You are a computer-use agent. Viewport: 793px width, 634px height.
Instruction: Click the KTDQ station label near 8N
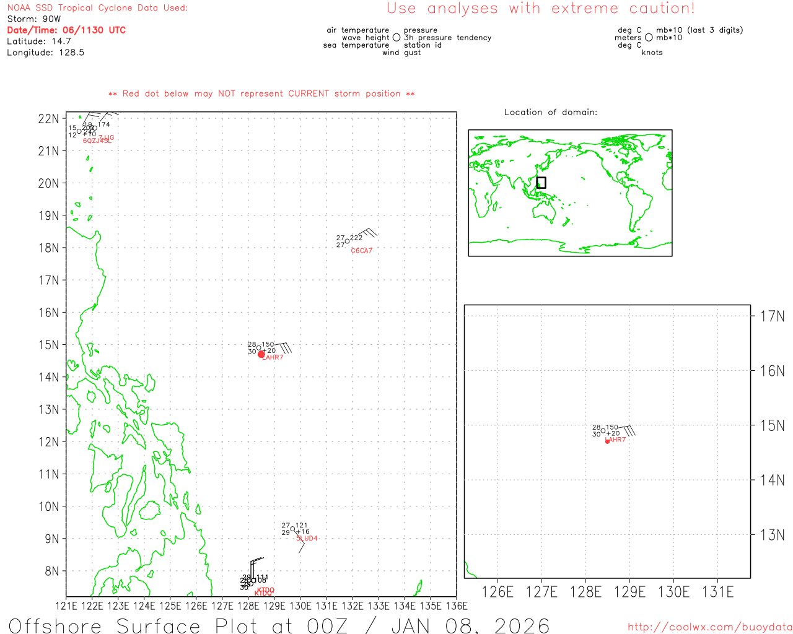click(x=265, y=590)
